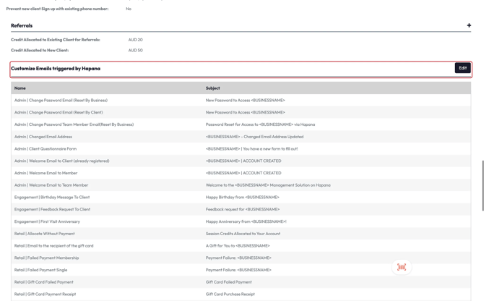Select Admin Welcome Email to Member row
The height and width of the screenshot is (301, 484).
click(46, 173)
